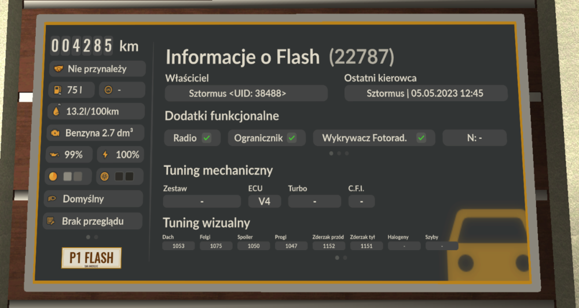The height and width of the screenshot is (308, 579).
Task: Click the C.F.I. value field
Action: pyautogui.click(x=361, y=201)
